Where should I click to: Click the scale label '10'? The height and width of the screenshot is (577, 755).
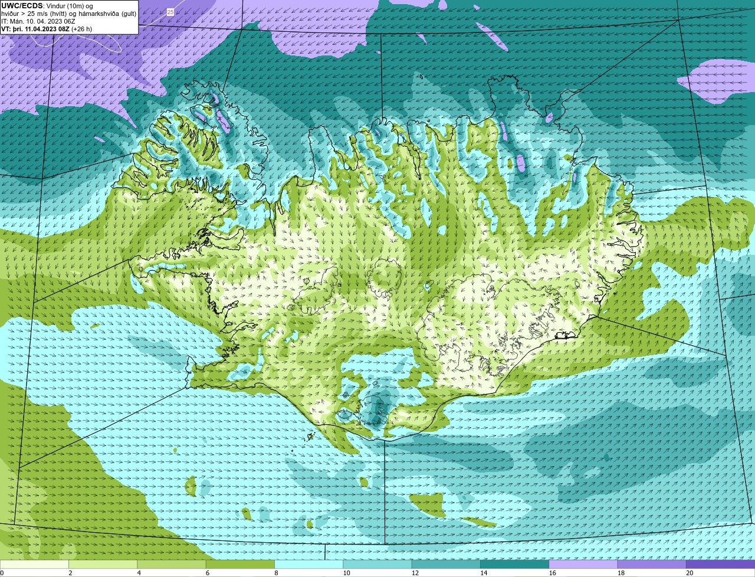pos(346,573)
